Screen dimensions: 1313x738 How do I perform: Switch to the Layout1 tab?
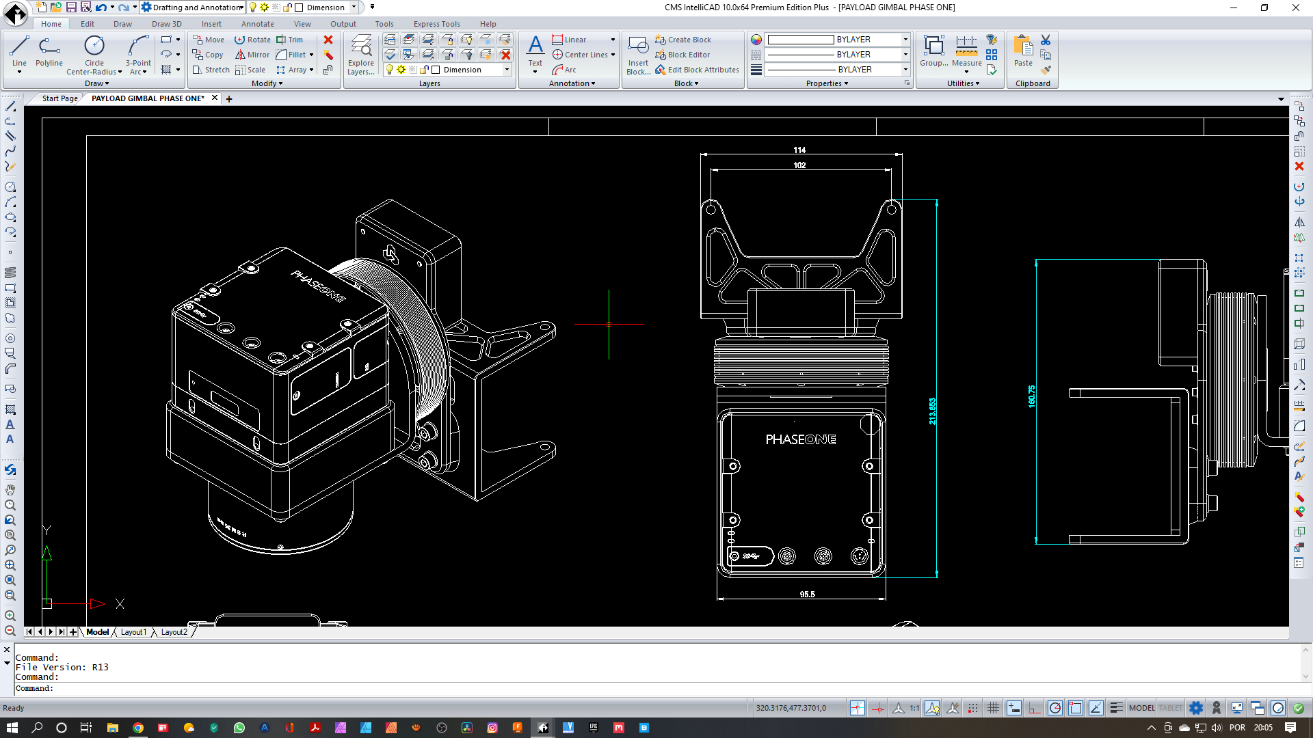point(133,632)
